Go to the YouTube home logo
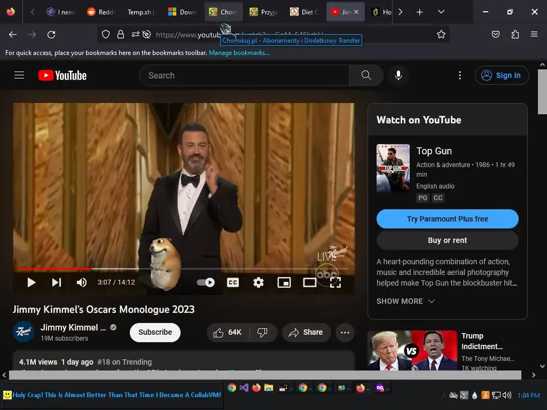The image size is (547, 410). (x=62, y=75)
